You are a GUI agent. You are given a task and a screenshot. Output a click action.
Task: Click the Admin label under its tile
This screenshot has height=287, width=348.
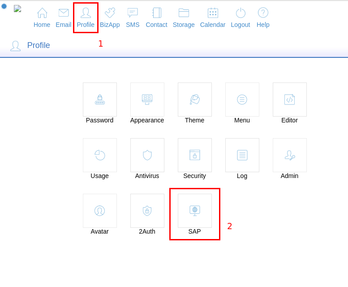290,176
